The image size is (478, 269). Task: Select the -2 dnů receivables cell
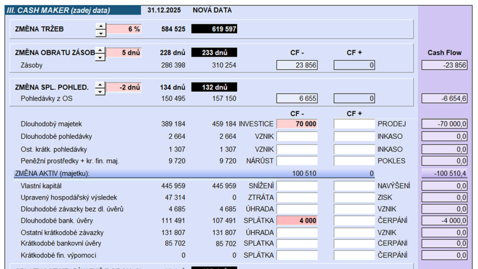[x=124, y=87]
